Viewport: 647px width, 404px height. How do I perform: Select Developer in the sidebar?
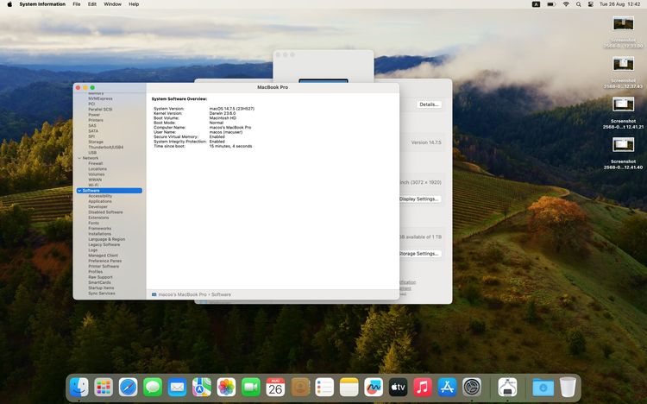pos(97,206)
